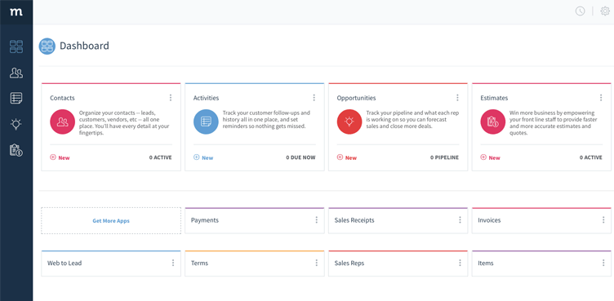Screen dimensions: 614x301
Task: Open Activities via sidebar list icon
Action: 16,98
